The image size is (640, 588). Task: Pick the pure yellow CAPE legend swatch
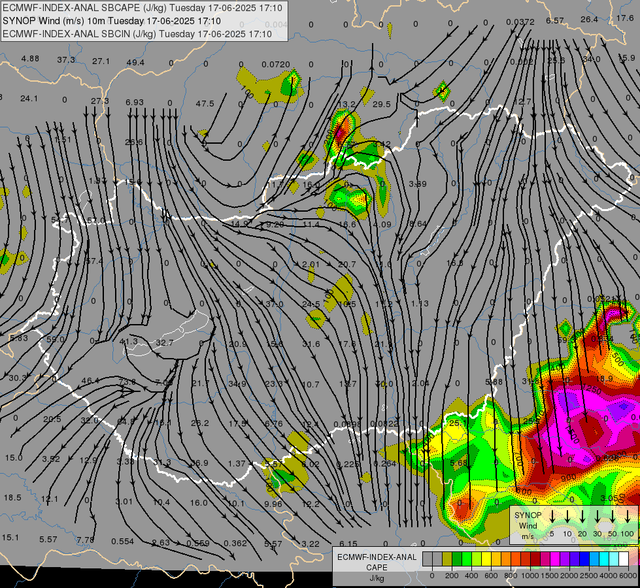pyautogui.click(x=486, y=559)
